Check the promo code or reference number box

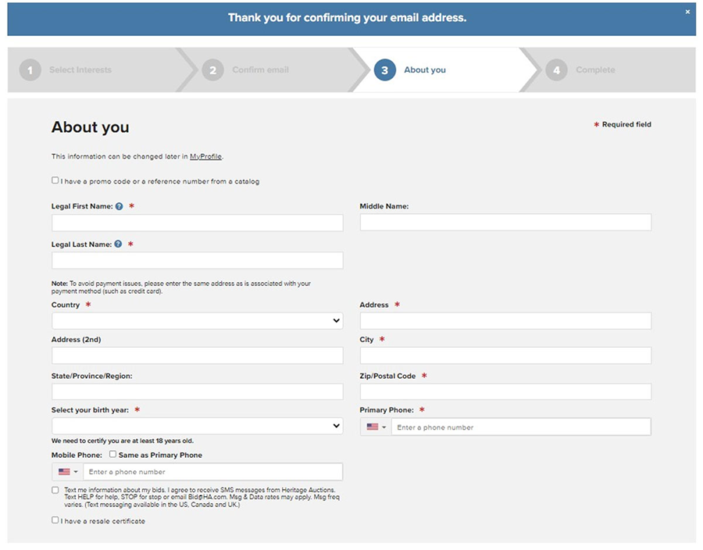[x=55, y=180]
